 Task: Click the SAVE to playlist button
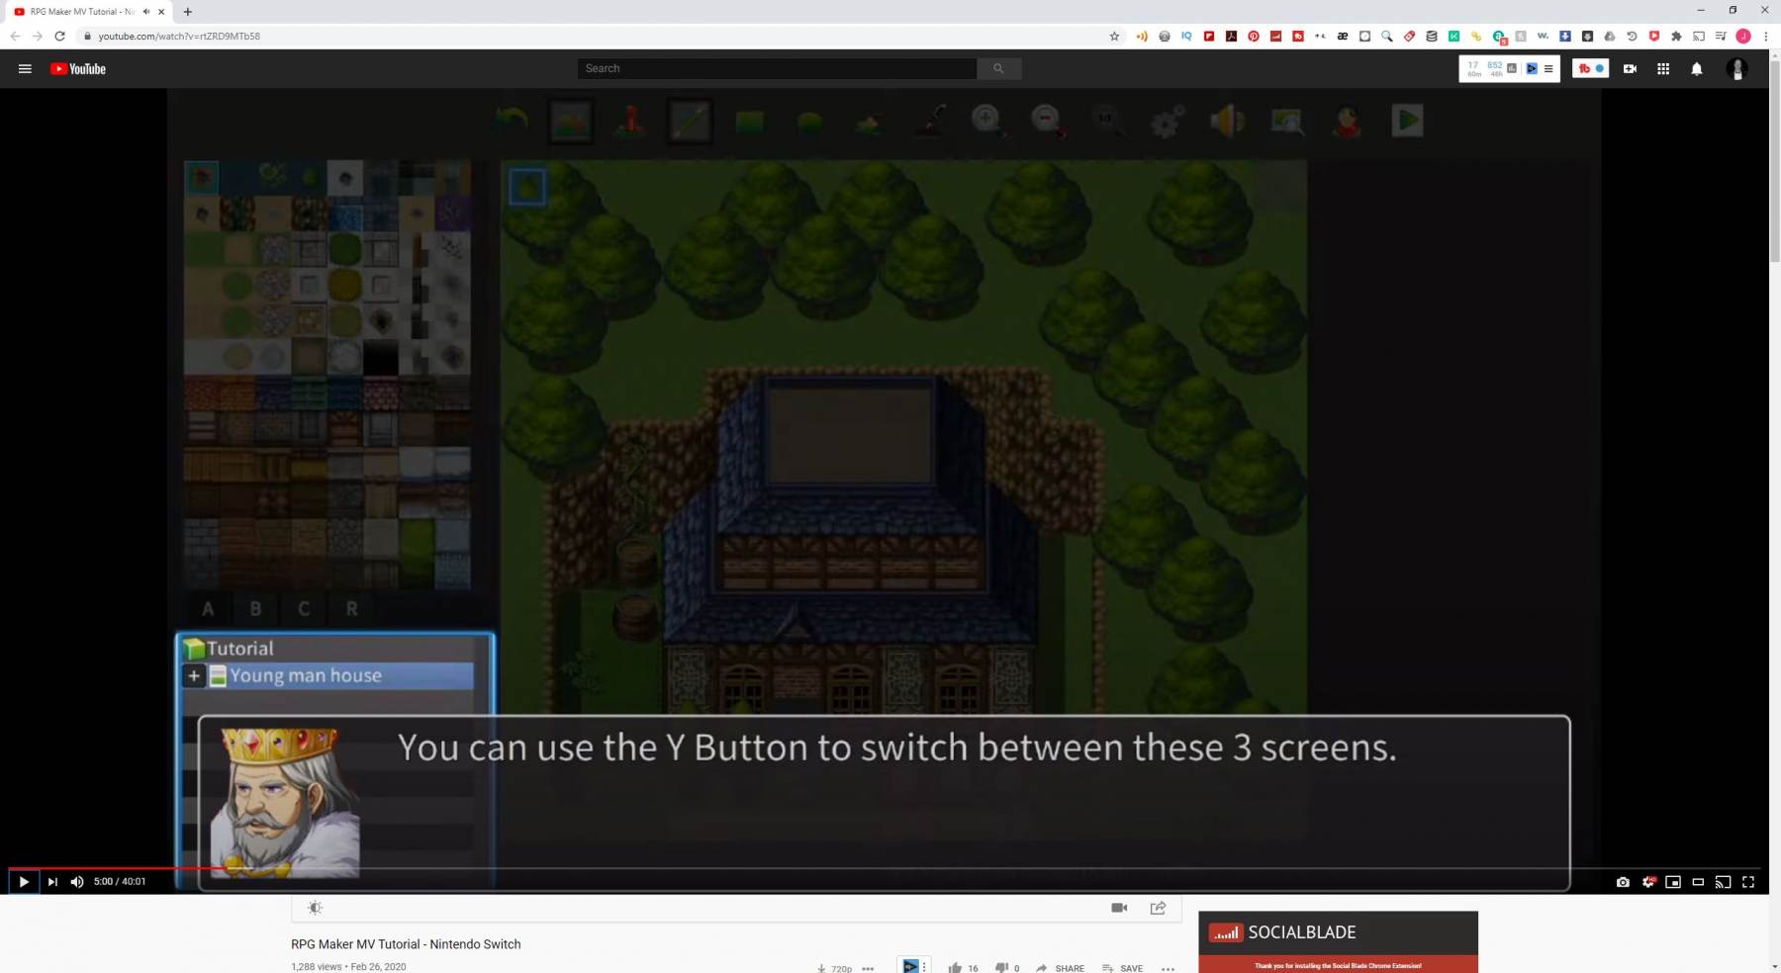[x=1122, y=968]
